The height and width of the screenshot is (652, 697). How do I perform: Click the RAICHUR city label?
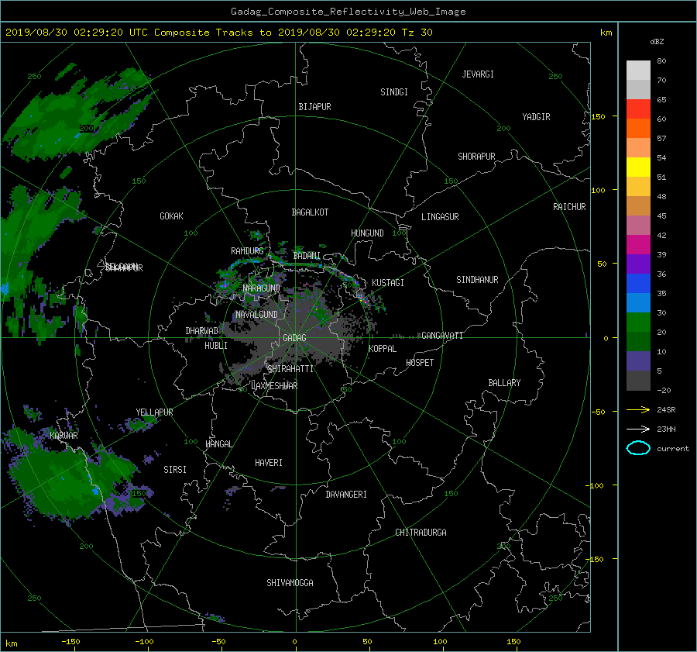569,207
